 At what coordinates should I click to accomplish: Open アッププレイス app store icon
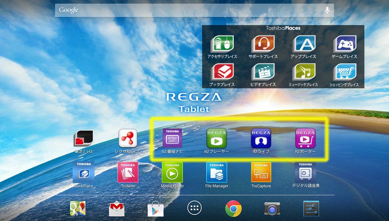click(x=304, y=44)
